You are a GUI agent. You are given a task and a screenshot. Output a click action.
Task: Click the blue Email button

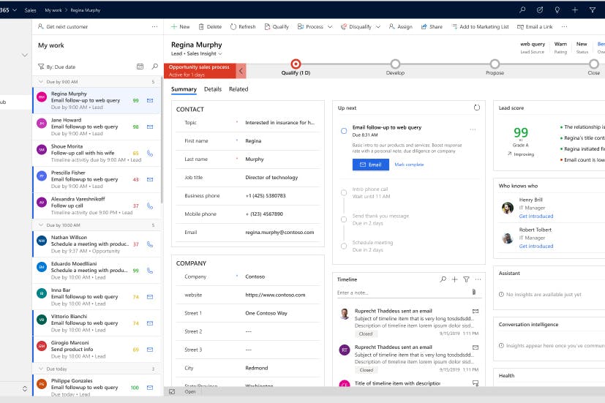pos(370,165)
